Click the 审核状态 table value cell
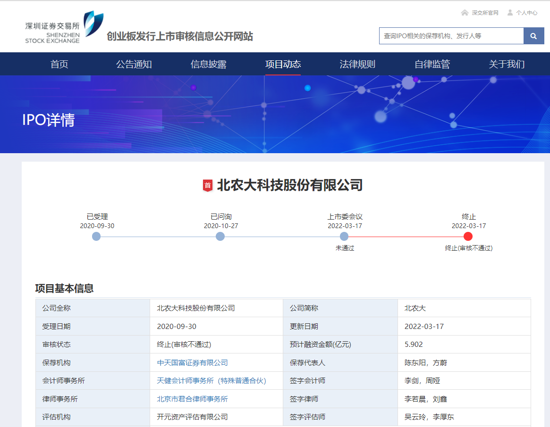Viewport: 550px width, 427px height. 216,345
